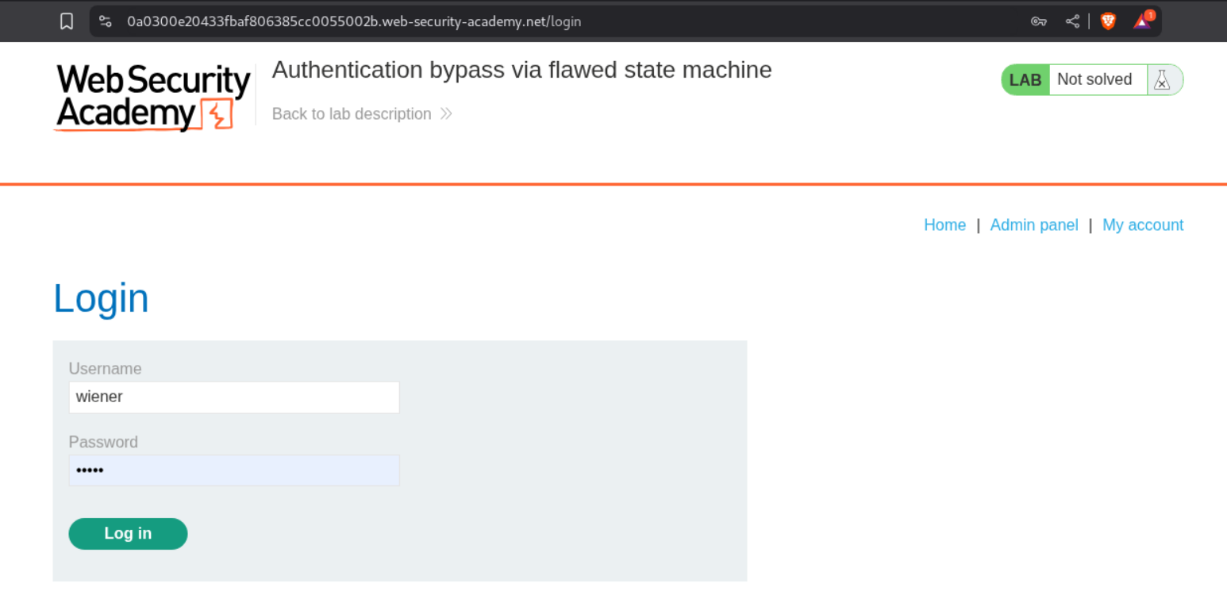The height and width of the screenshot is (610, 1227).
Task: Click into the Password input field
Action: click(x=234, y=470)
